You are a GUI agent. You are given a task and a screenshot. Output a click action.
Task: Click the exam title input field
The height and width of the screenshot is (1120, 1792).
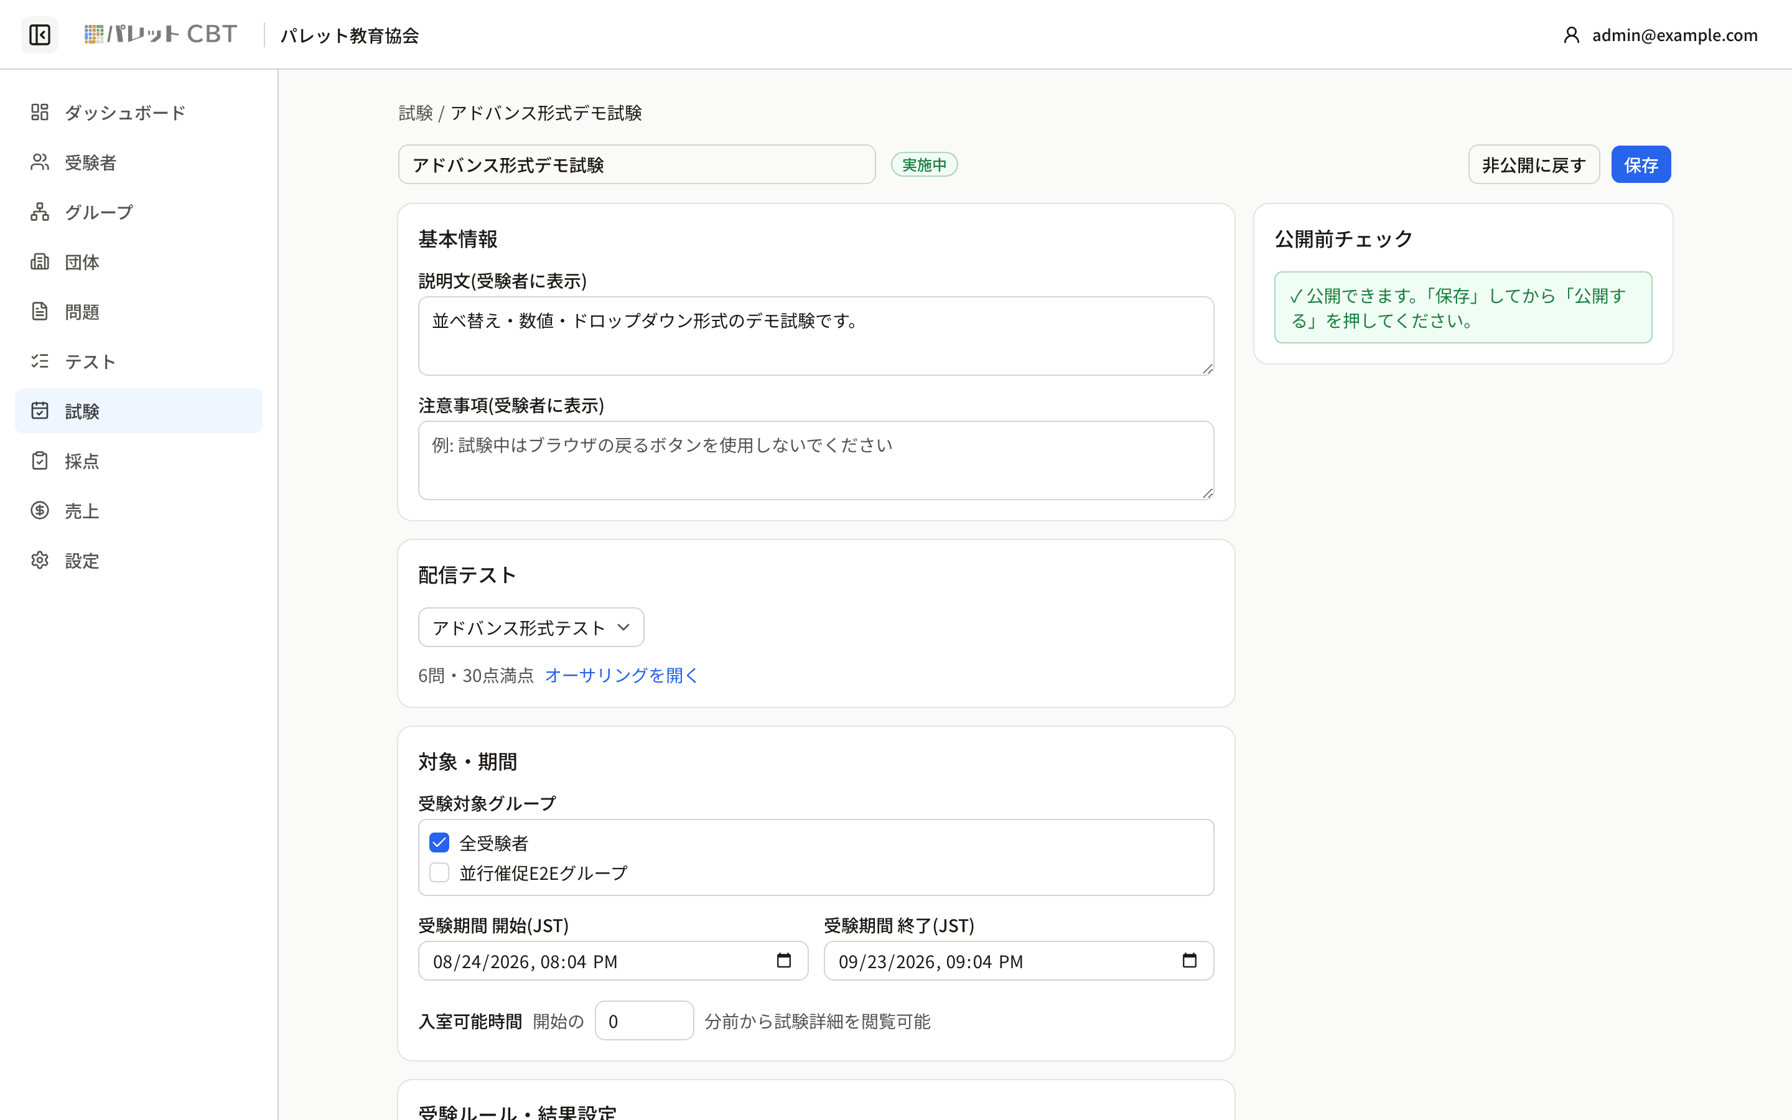637,164
